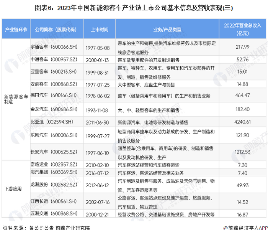Viewport: 268px width, 236px height.
Task: Select listing date '2002-07-16'
Action: tap(98, 202)
